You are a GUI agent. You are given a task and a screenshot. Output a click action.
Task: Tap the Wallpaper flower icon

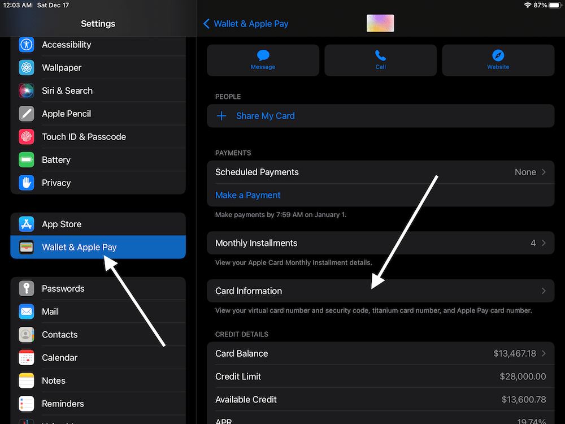coord(27,68)
